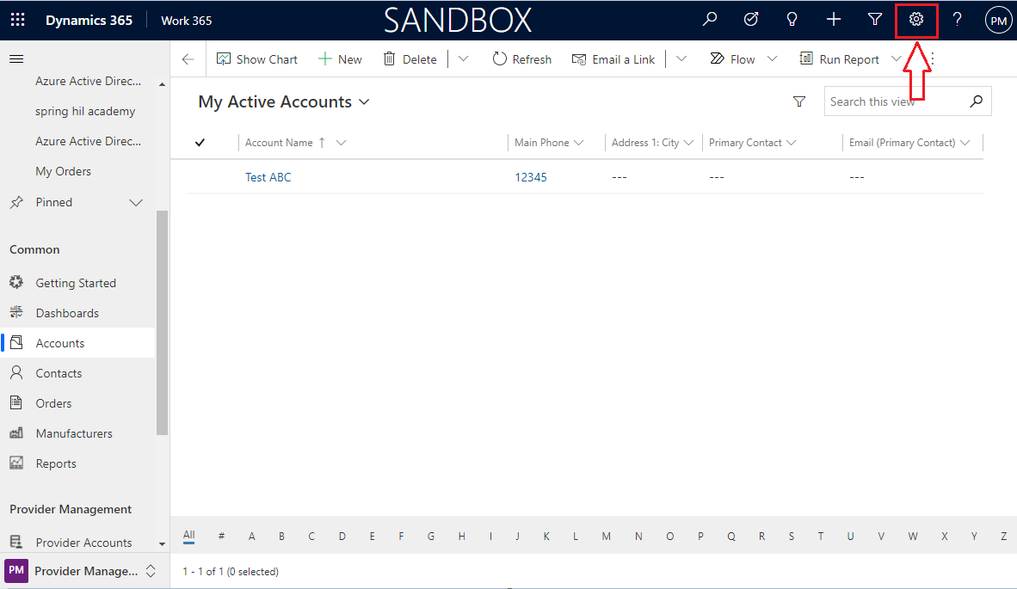Open the spring hil academy recent item
Screen dimensions: 1017x589
point(85,112)
